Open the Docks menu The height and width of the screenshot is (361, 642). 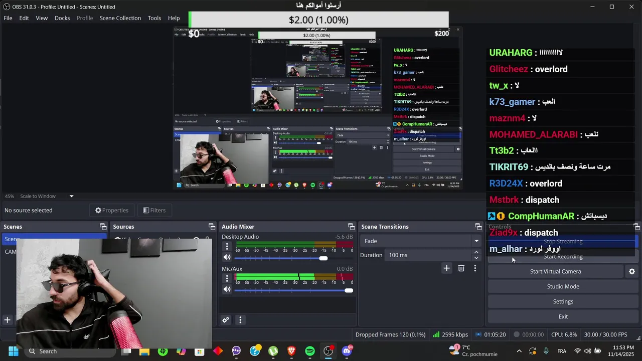tap(62, 18)
